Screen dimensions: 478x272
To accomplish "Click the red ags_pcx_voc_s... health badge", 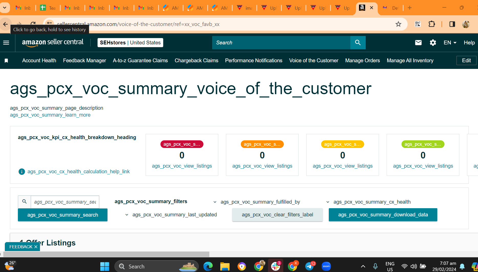I will [182, 144].
